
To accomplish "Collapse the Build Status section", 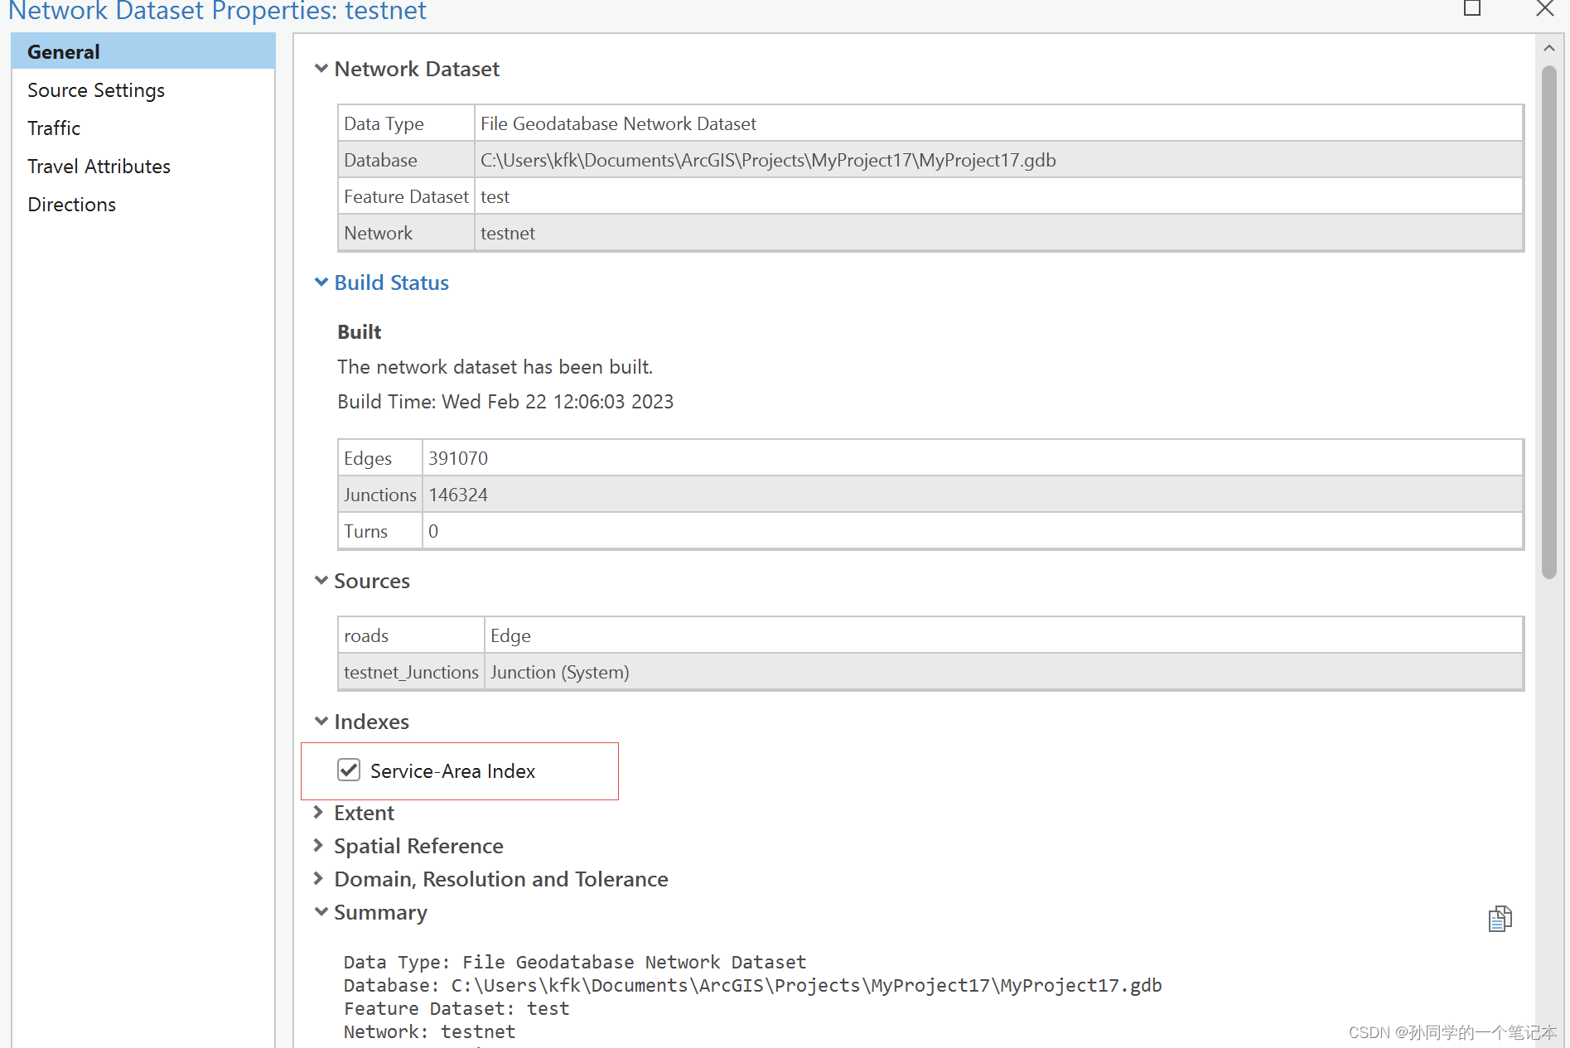I will (x=321, y=283).
